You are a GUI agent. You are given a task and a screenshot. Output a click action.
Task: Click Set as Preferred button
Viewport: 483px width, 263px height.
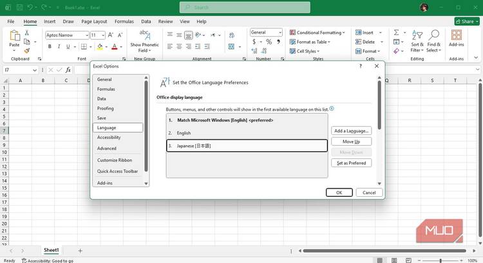351,163
